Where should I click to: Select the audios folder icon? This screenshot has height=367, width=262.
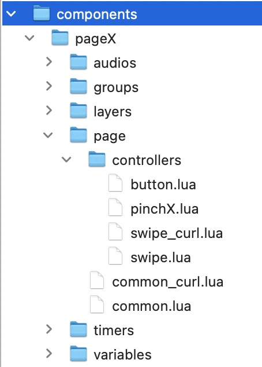[x=78, y=62]
